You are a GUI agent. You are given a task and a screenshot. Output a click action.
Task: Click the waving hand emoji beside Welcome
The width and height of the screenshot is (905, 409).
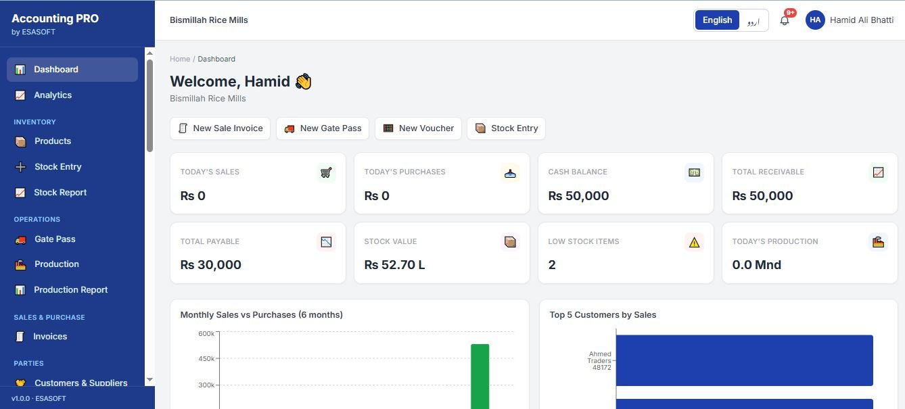pos(303,82)
